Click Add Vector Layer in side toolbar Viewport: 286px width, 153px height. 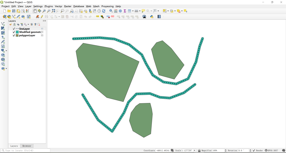(3, 24)
